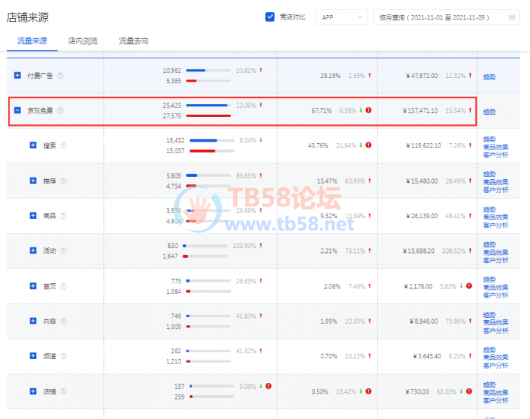530x419 pixels.
Task: Click the red warning icon beside 19.42%
Action: (x=368, y=391)
